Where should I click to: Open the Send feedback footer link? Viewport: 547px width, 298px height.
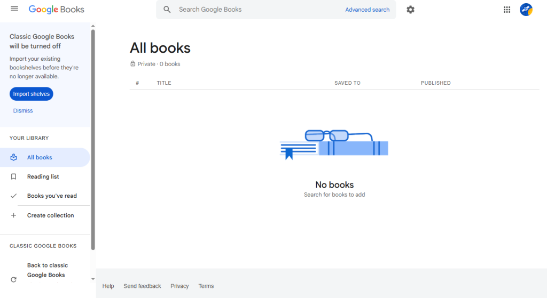[x=142, y=286]
